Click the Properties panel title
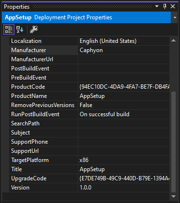 pos(17,7)
